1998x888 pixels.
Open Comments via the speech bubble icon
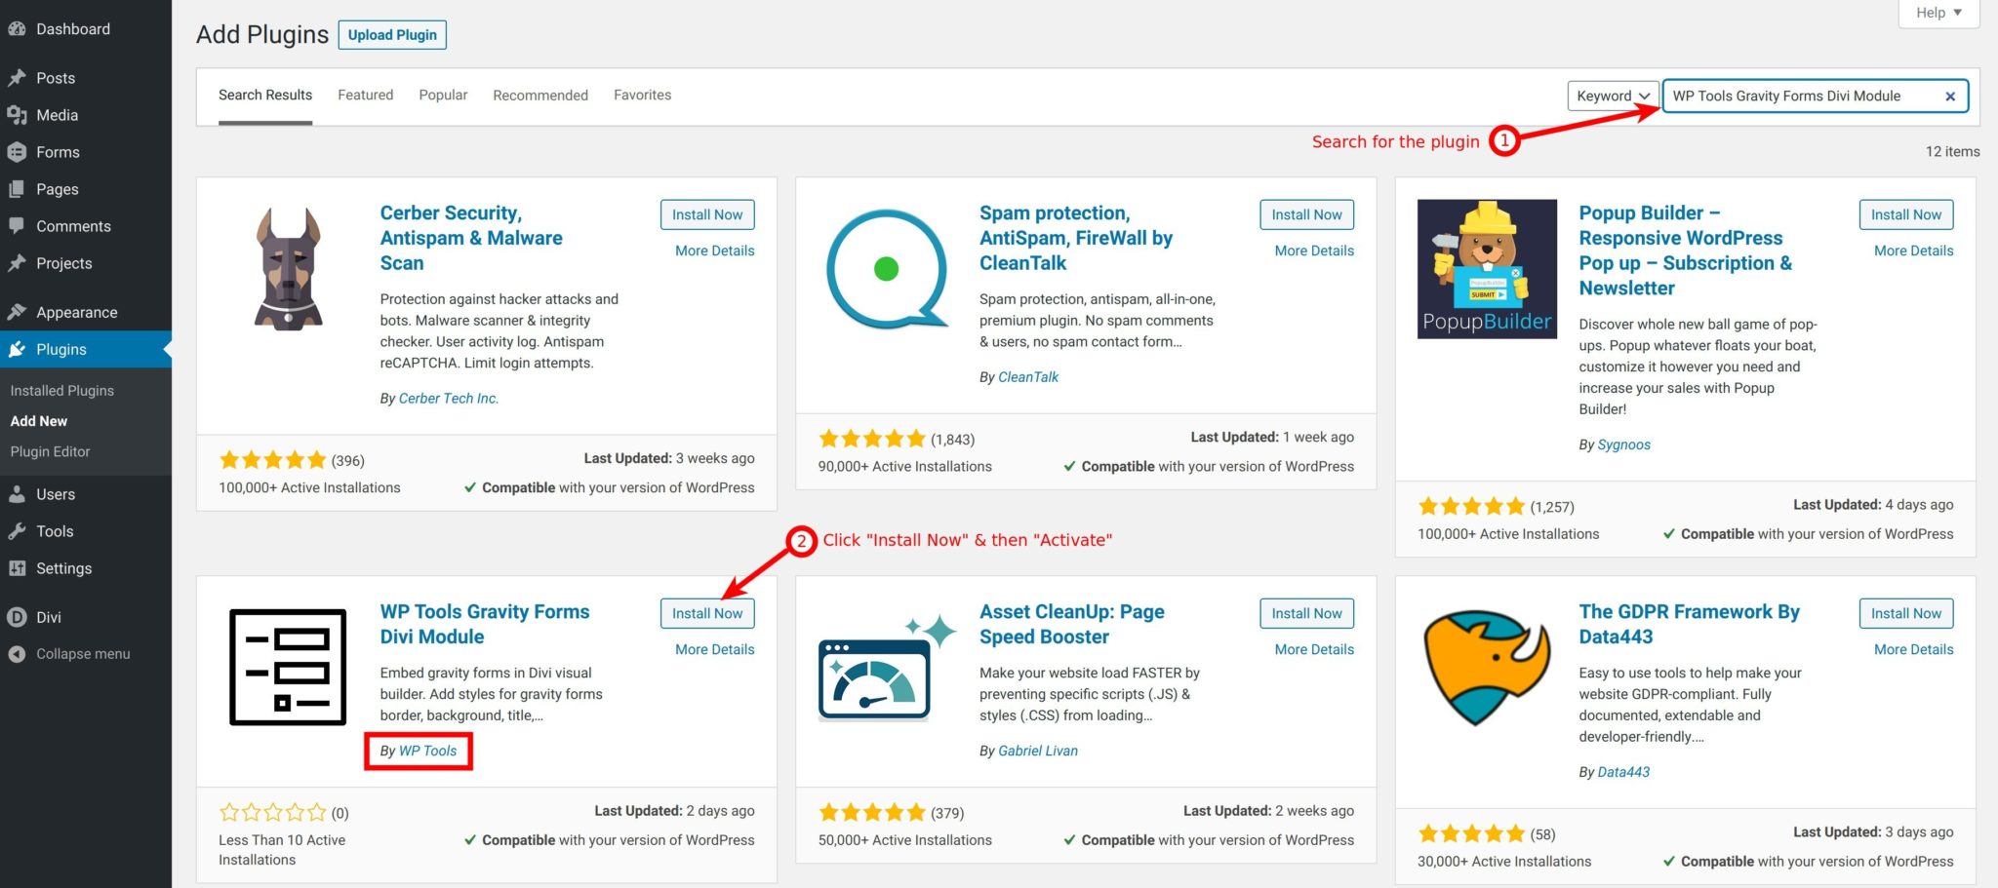click(18, 225)
